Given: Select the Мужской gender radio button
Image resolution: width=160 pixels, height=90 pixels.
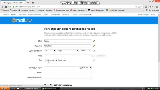Looking at the screenshot, I should pyautogui.click(x=45, y=60).
